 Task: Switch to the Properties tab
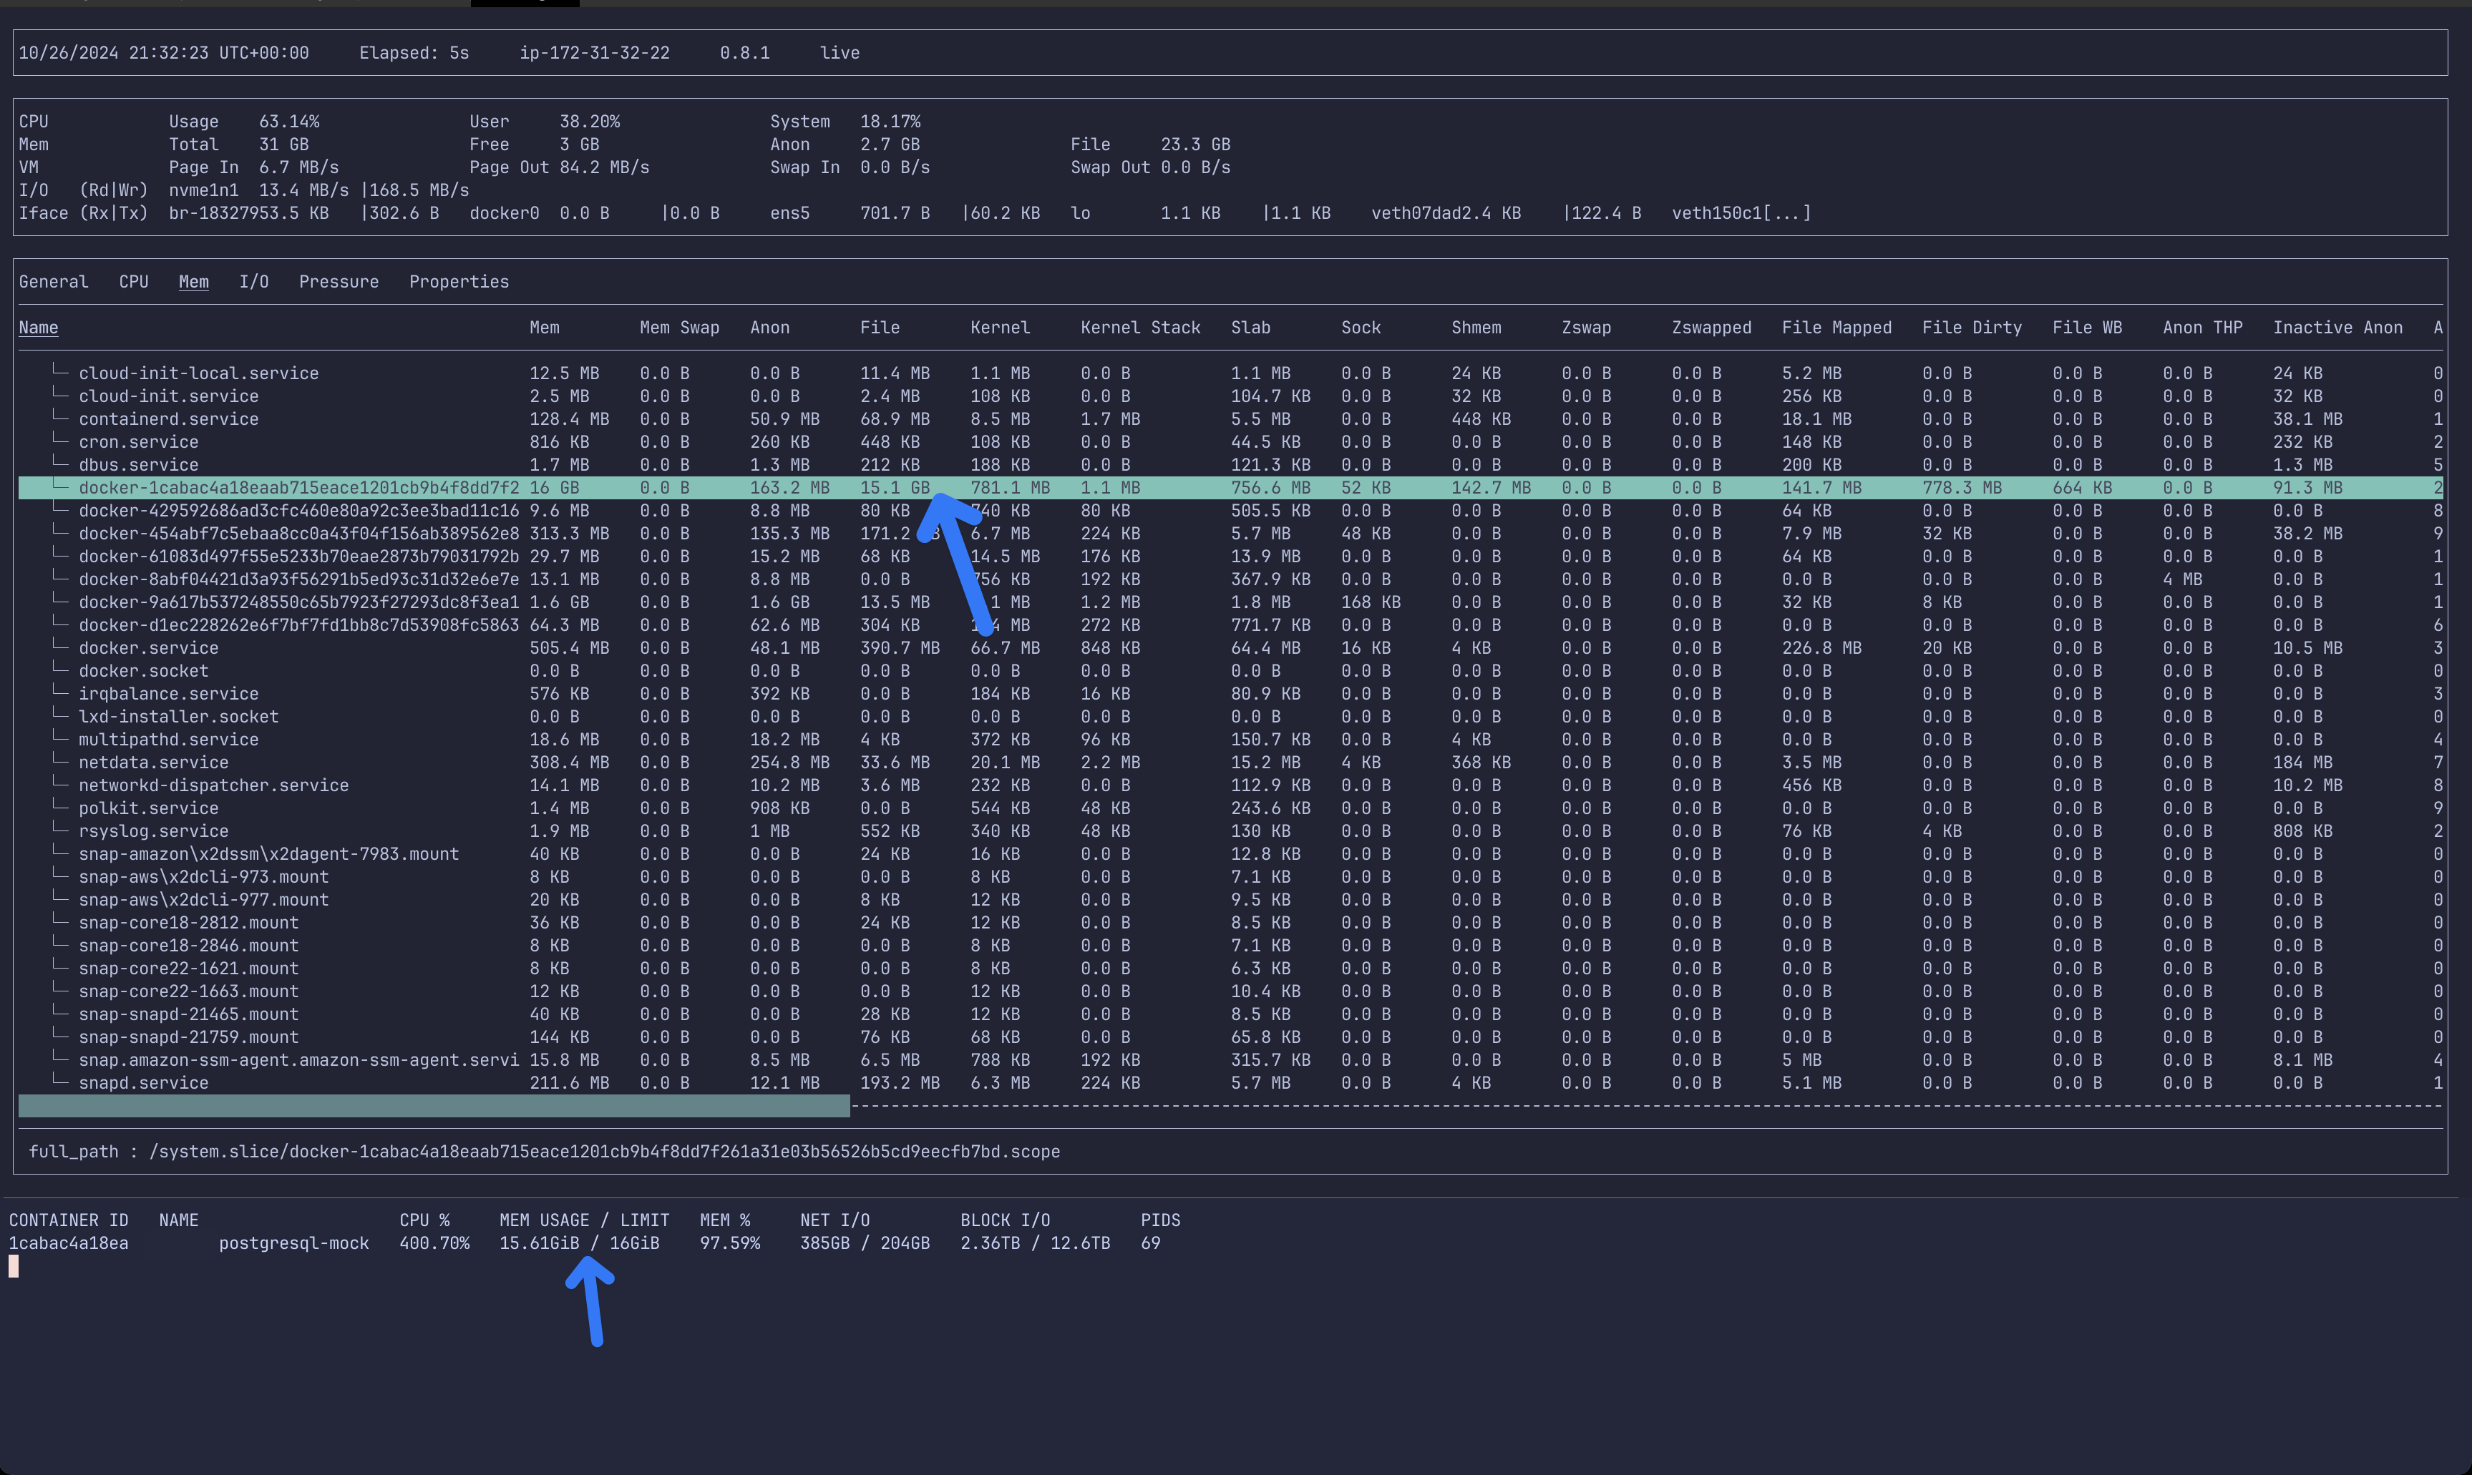click(459, 281)
